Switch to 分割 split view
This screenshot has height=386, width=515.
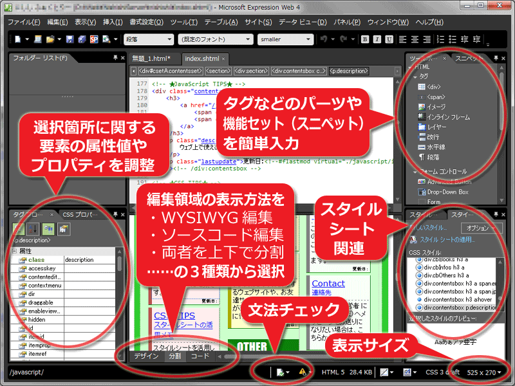pyautogui.click(x=174, y=356)
